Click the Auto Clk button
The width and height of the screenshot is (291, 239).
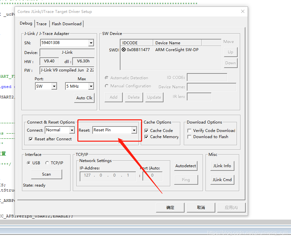(84, 98)
